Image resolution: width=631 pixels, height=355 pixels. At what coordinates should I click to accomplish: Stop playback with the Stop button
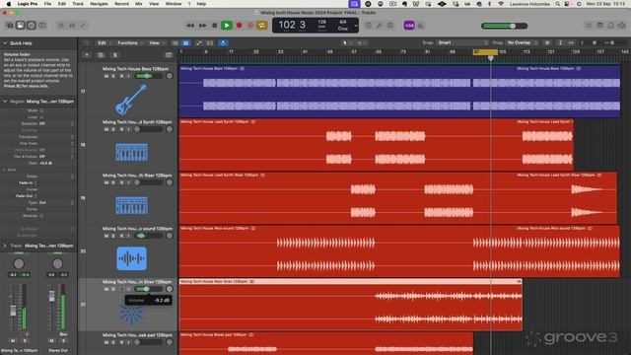215,26
